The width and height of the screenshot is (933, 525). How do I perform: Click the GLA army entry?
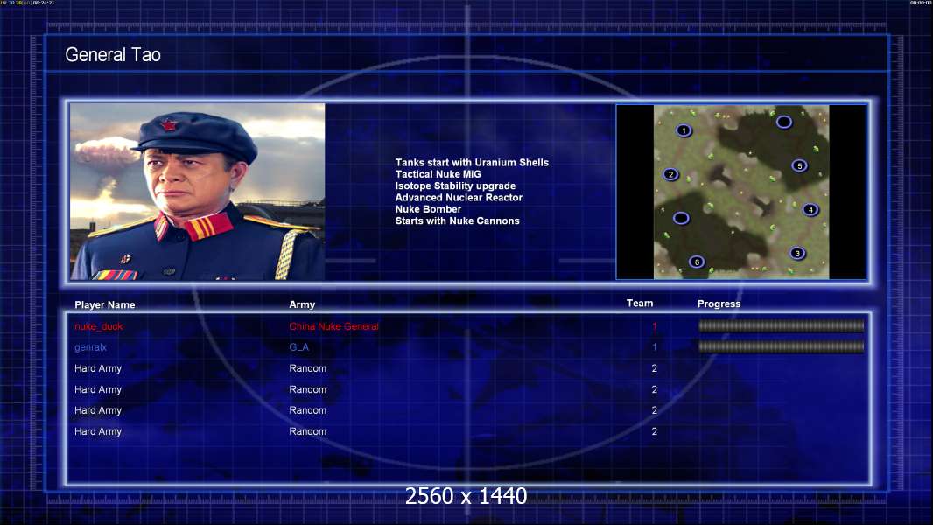tap(298, 347)
